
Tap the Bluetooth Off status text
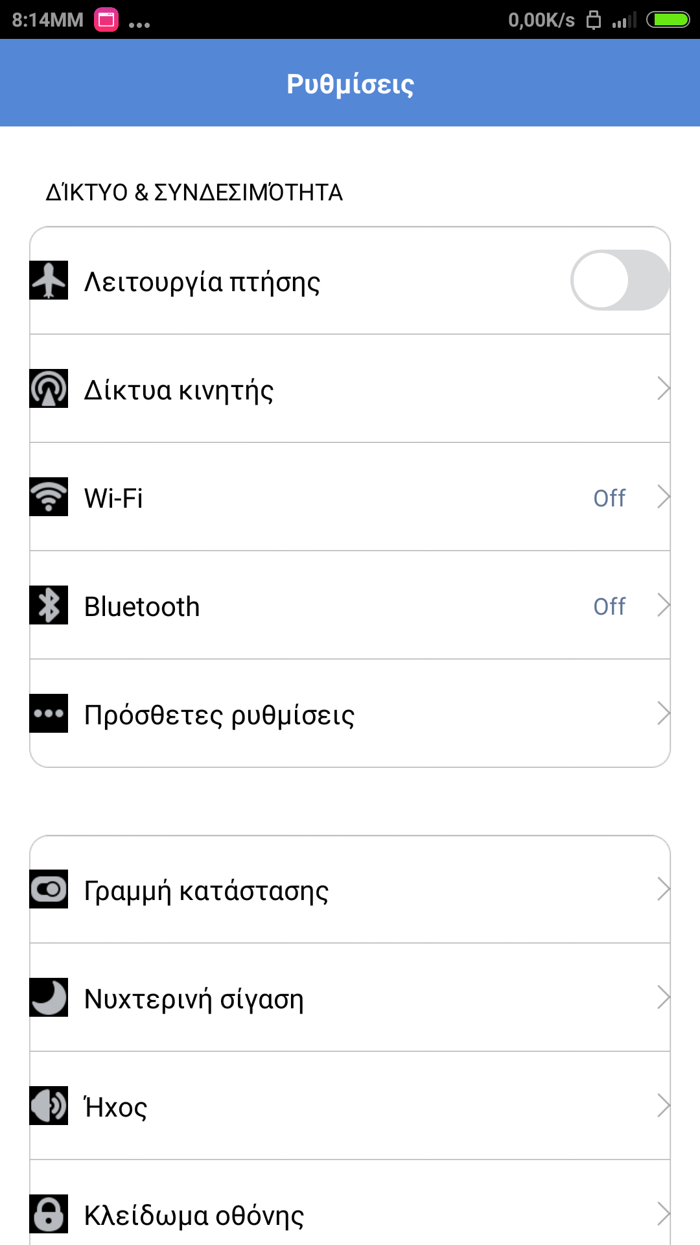pyautogui.click(x=609, y=606)
